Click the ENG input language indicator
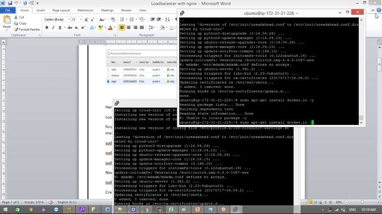Image resolution: width=382 pixels, height=214 pixels. tap(352, 210)
